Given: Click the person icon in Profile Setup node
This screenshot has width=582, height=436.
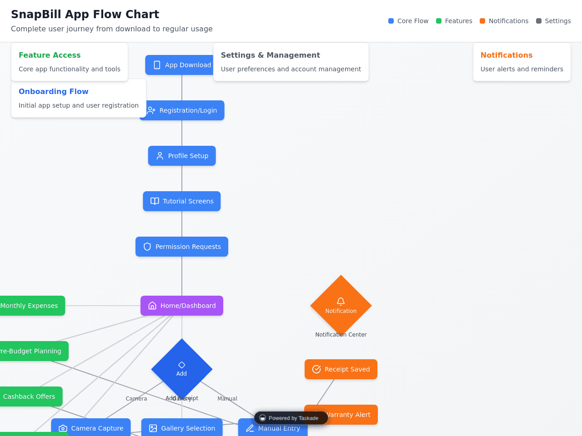Looking at the screenshot, I should [x=160, y=156].
